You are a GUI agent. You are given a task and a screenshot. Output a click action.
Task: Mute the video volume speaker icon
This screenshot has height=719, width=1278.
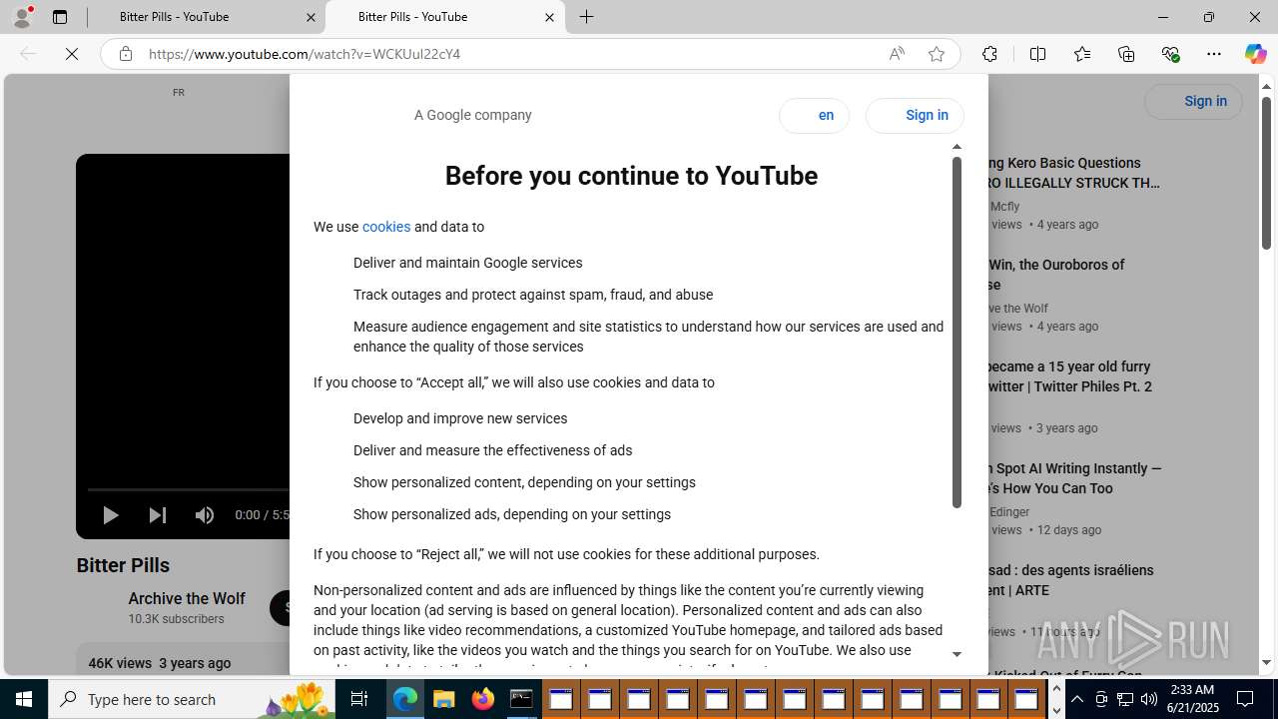[x=205, y=515]
